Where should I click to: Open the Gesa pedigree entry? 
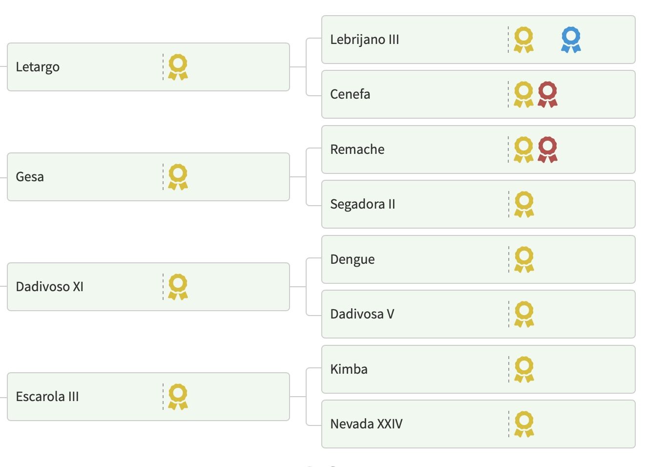pyautogui.click(x=30, y=177)
